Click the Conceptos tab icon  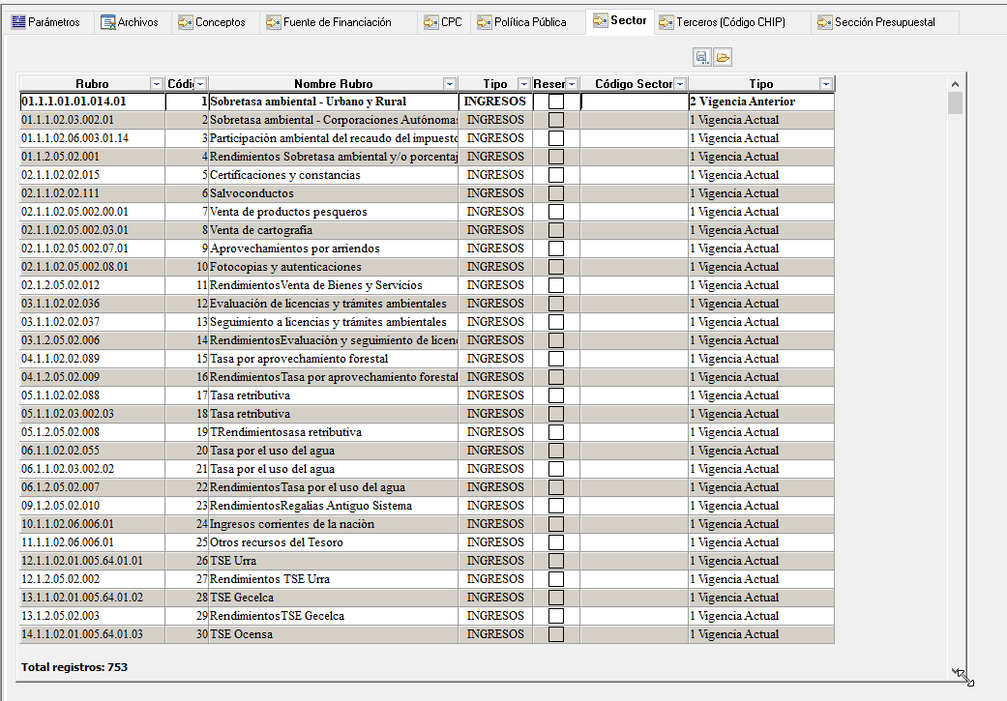185,21
